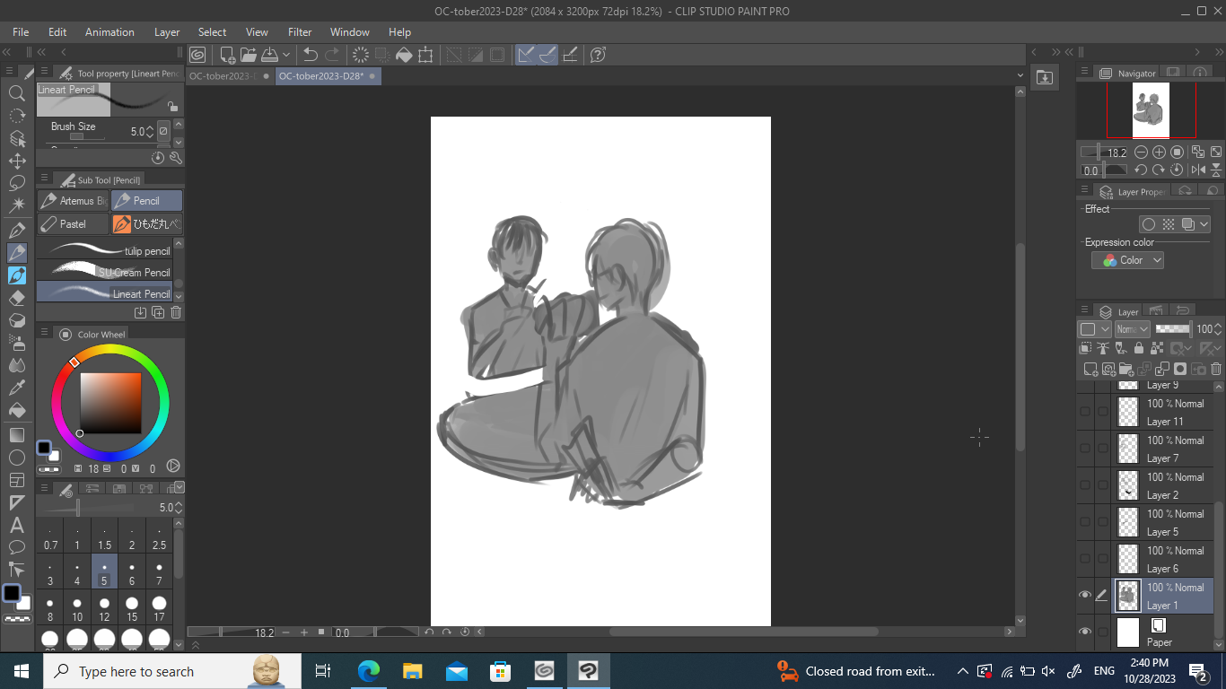Viewport: 1226px width, 689px height.
Task: Click inside the color wheel square
Action: pyautogui.click(x=110, y=403)
